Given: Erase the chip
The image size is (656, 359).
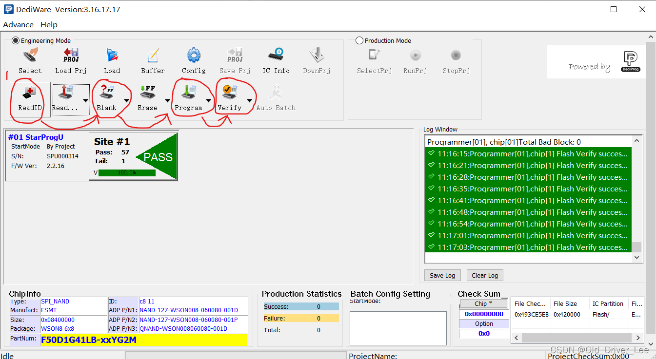Looking at the screenshot, I should click(147, 99).
